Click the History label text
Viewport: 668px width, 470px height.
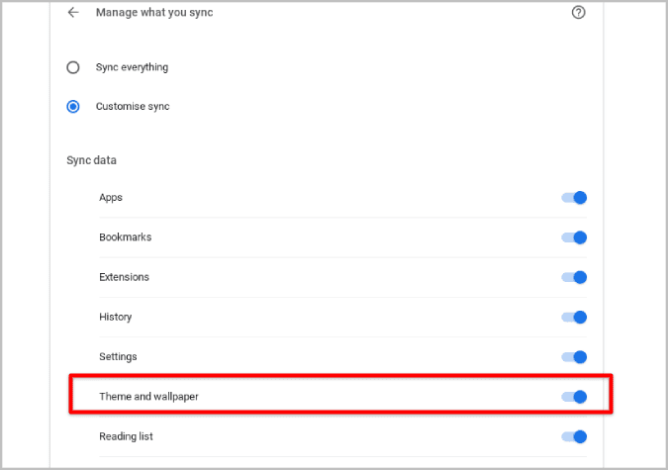tap(116, 317)
